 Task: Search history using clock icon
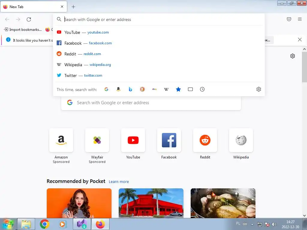pos(202,89)
